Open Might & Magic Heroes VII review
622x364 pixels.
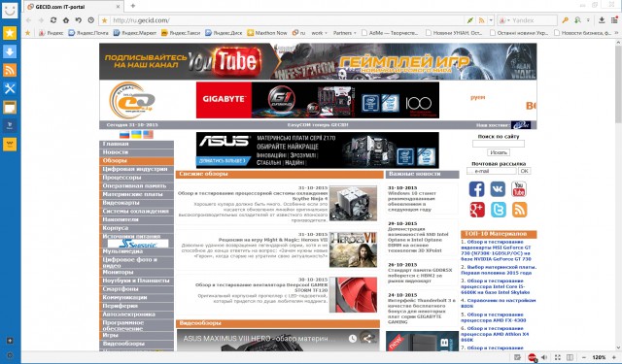click(273, 240)
